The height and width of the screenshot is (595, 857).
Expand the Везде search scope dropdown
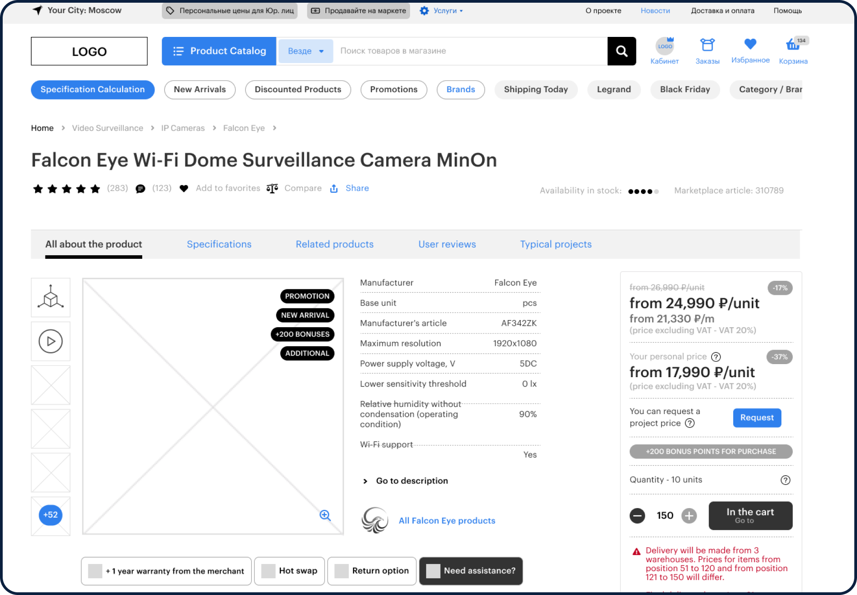point(306,51)
